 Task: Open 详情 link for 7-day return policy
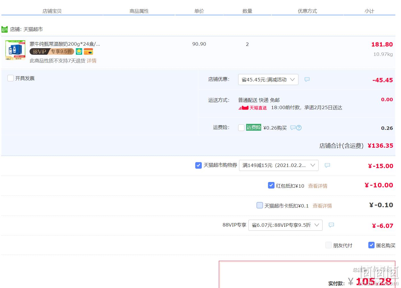92,61
